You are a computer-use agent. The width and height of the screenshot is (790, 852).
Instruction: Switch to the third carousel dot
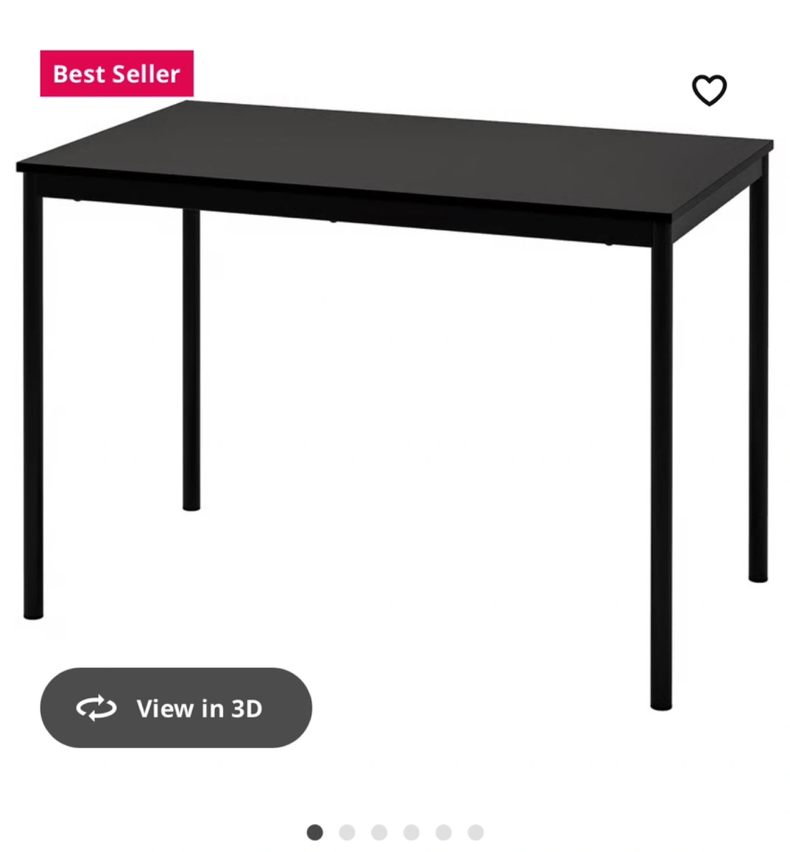click(379, 832)
